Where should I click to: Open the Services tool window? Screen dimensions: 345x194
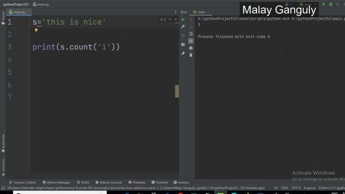[x=181, y=182]
